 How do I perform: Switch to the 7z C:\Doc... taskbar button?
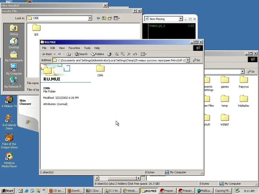click(x=94, y=191)
